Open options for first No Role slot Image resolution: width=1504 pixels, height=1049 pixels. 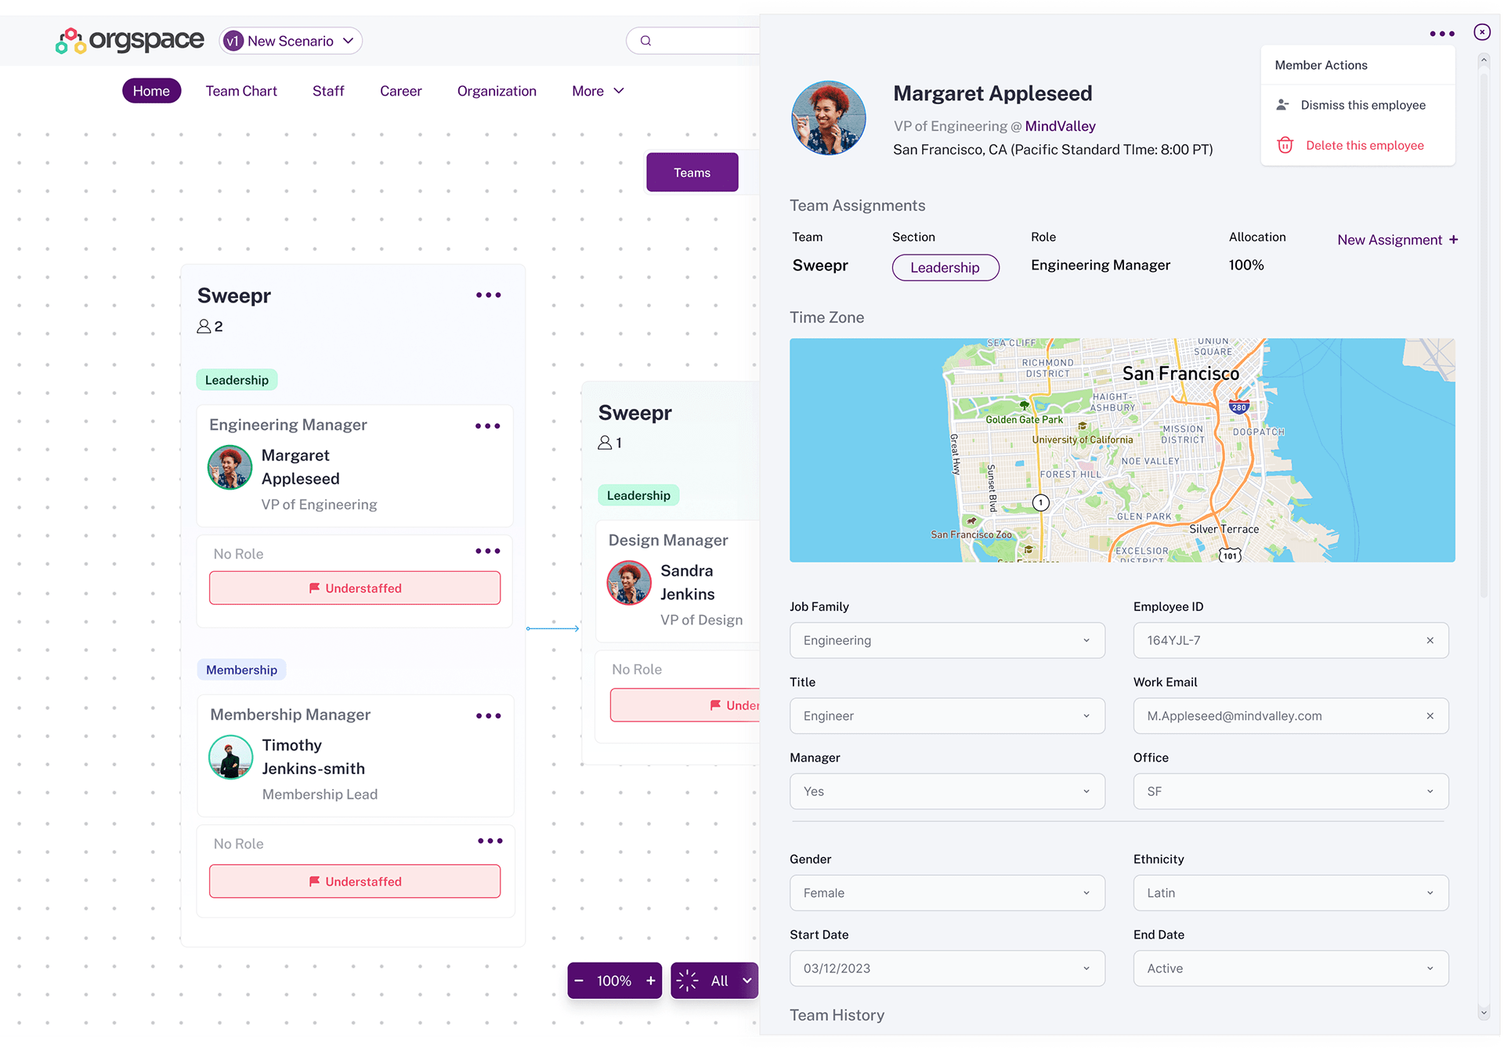pyautogui.click(x=488, y=552)
